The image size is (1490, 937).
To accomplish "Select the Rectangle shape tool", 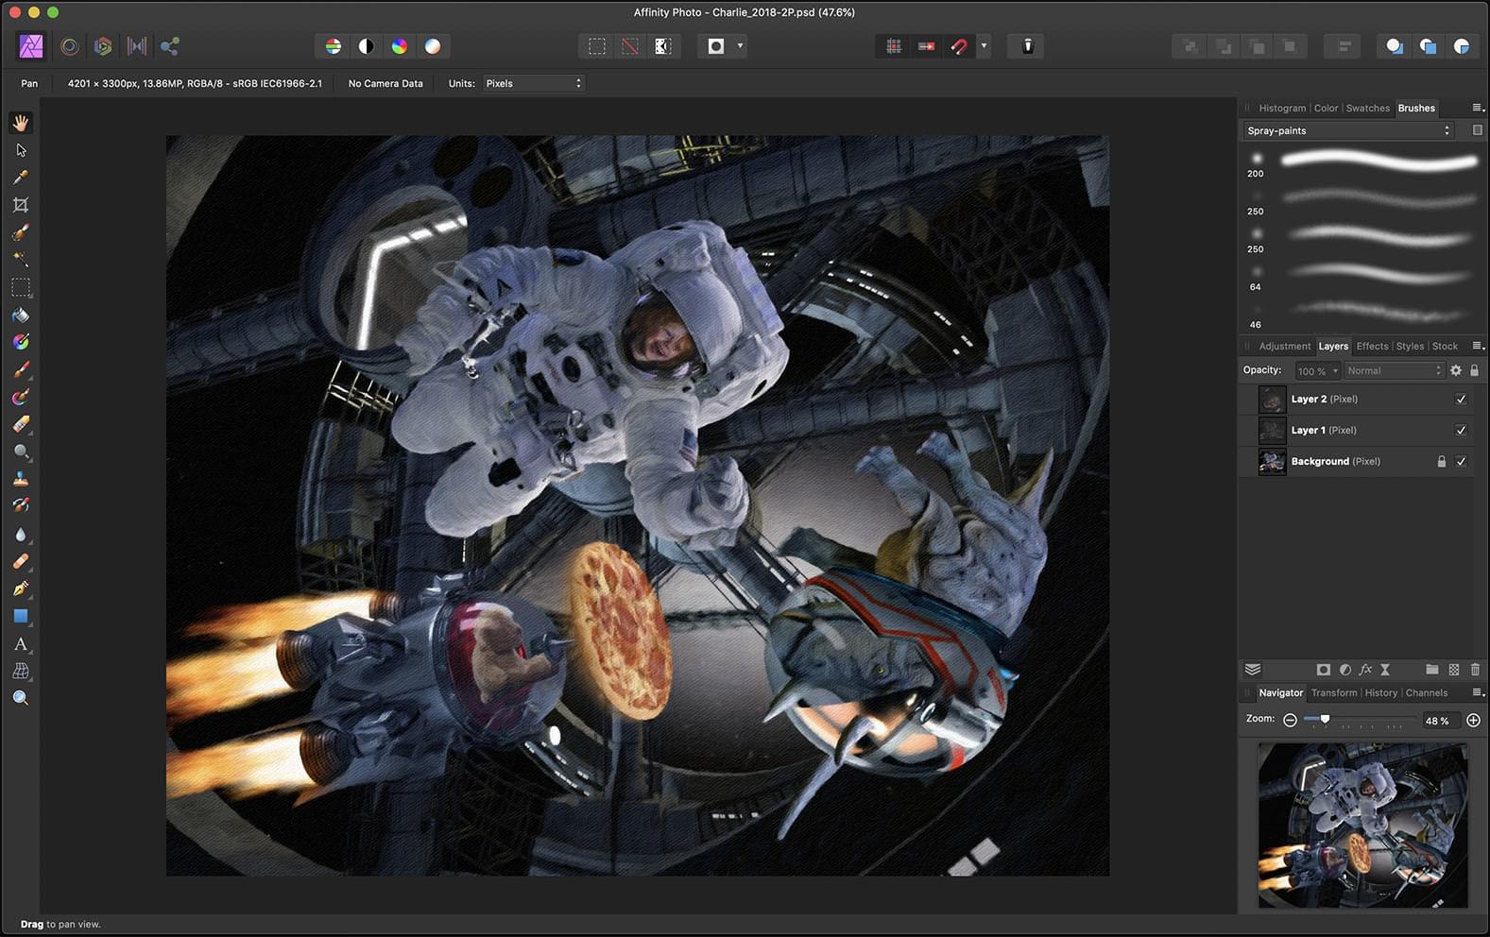I will 21,616.
